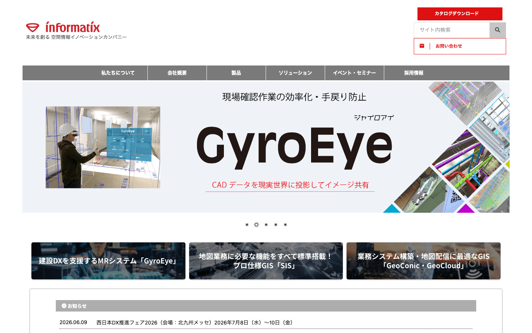Select the active second carousel dot
Viewport: 532px width, 333px height.
256,225
